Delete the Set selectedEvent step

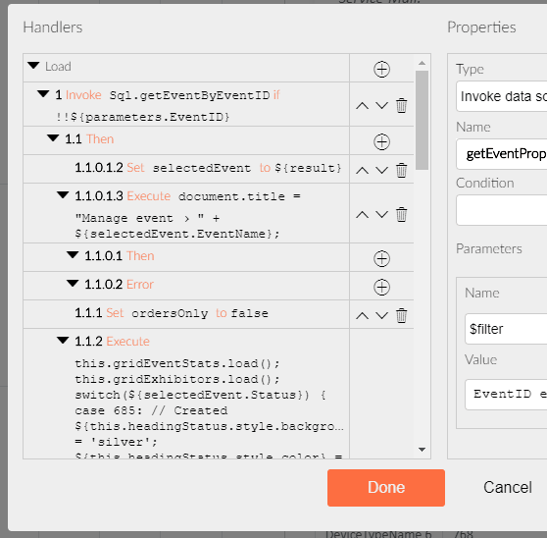coord(402,170)
